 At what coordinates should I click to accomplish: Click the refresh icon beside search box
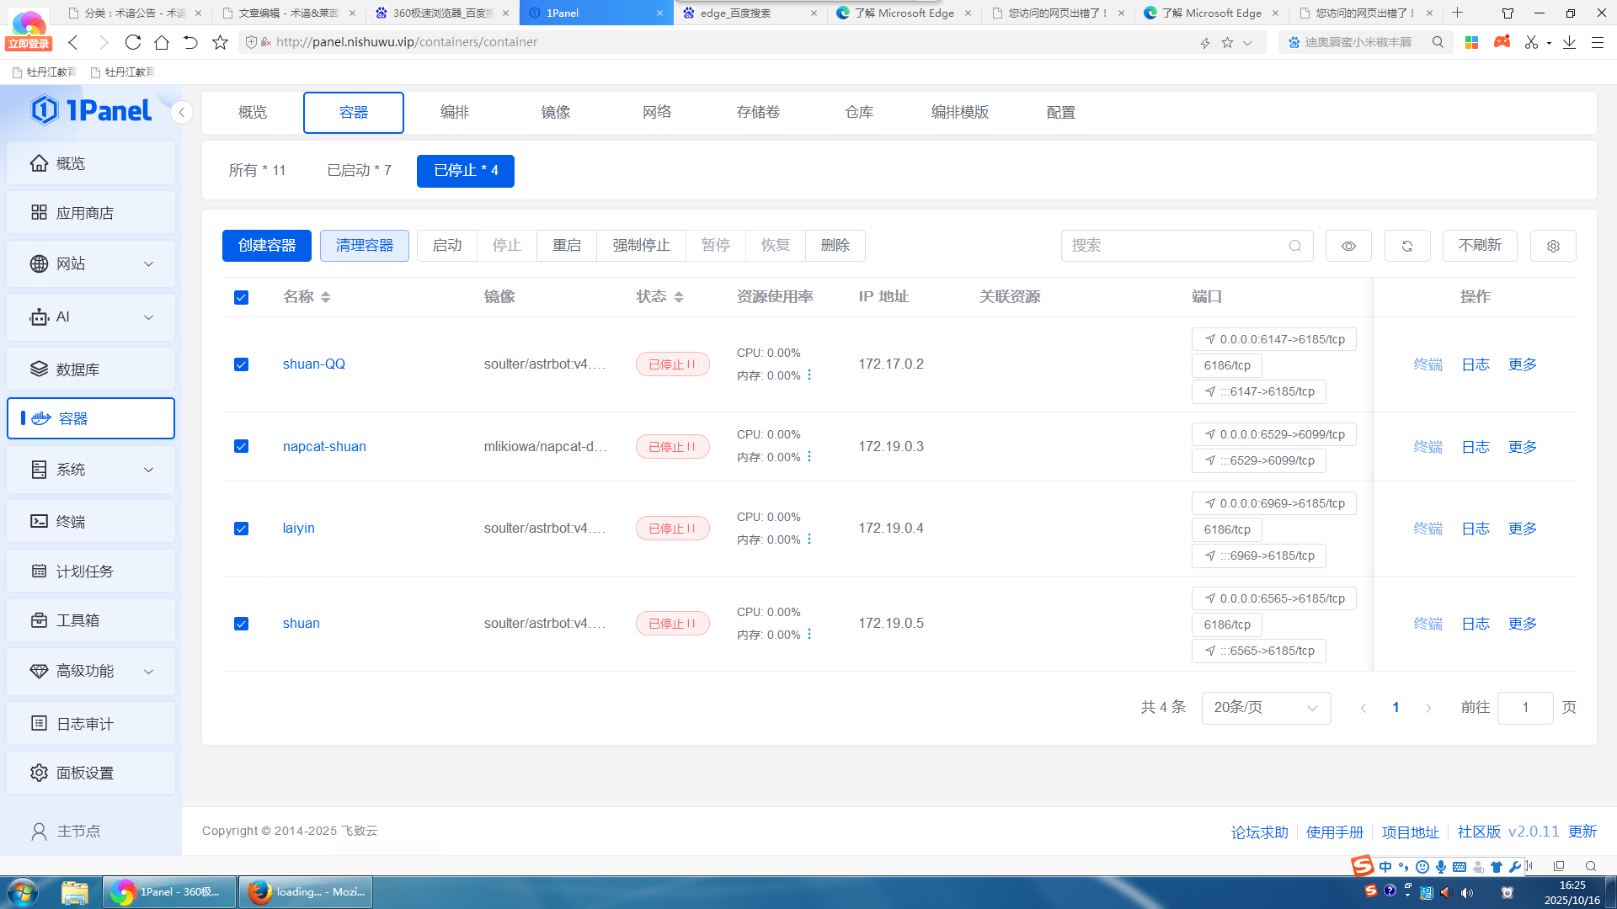tap(1406, 246)
